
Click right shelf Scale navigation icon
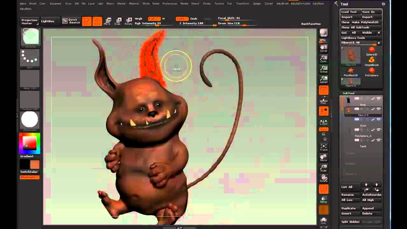(x=323, y=168)
